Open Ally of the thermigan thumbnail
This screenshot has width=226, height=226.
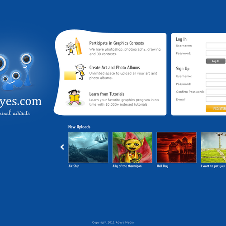tap(132, 147)
